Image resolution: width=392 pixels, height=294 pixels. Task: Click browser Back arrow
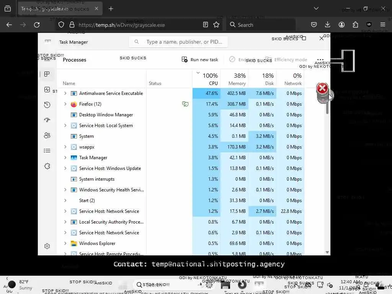click(9, 25)
